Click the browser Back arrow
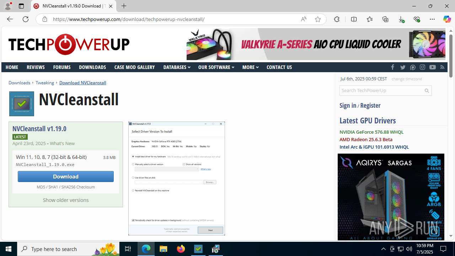The height and width of the screenshot is (256, 455). 10,19
